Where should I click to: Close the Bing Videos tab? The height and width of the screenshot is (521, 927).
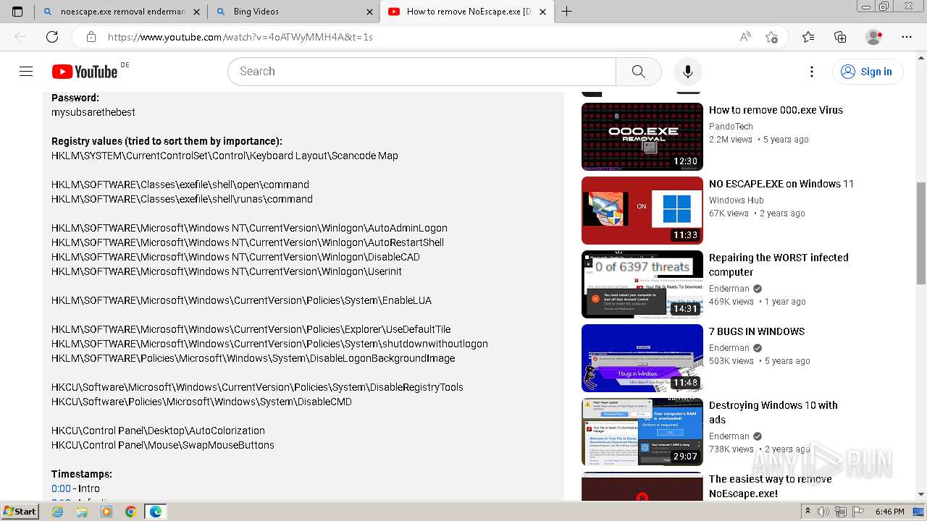pyautogui.click(x=369, y=12)
